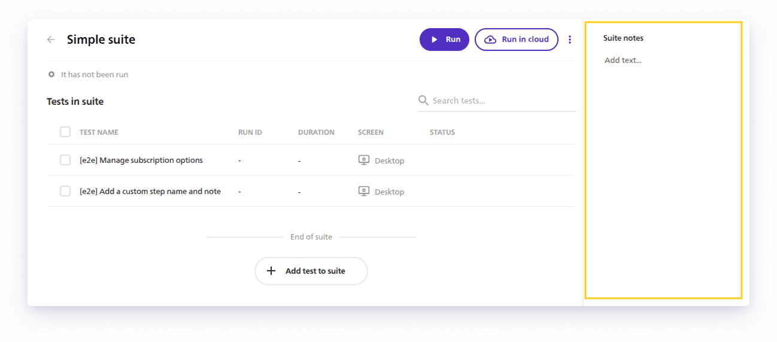The height and width of the screenshot is (342, 777).
Task: Sort by the Test Name column header
Action: click(x=99, y=132)
